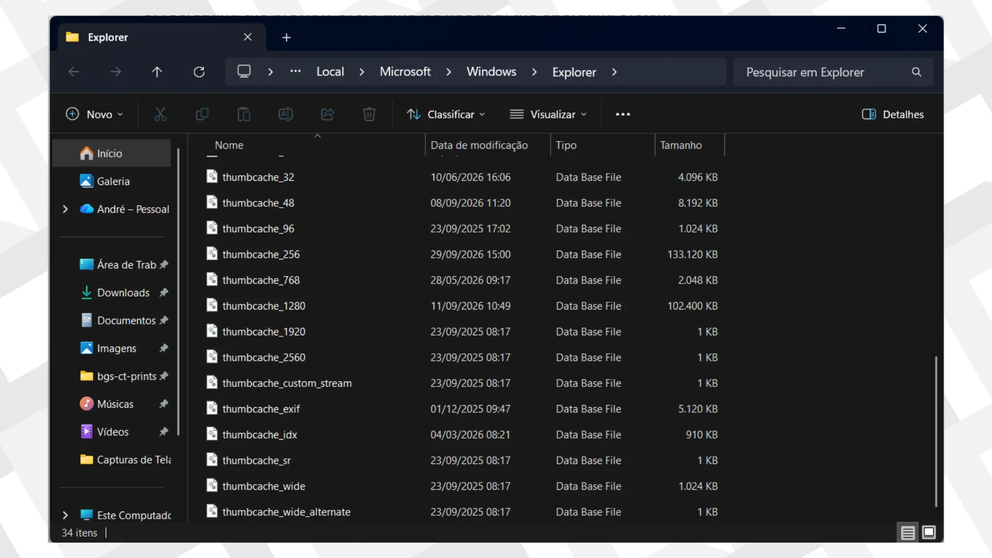This screenshot has height=558, width=992.
Task: Expand Este Computador tree node
Action: coord(65,515)
